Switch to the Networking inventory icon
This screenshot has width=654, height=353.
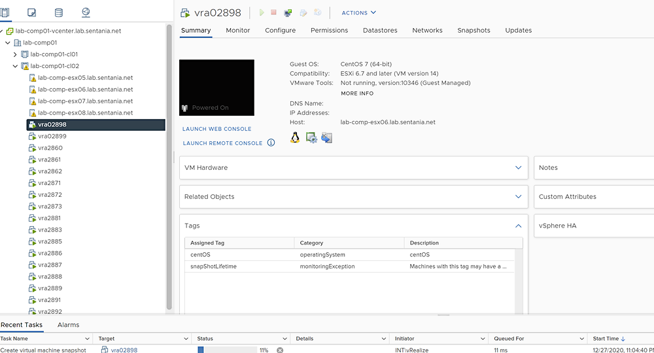tap(86, 12)
